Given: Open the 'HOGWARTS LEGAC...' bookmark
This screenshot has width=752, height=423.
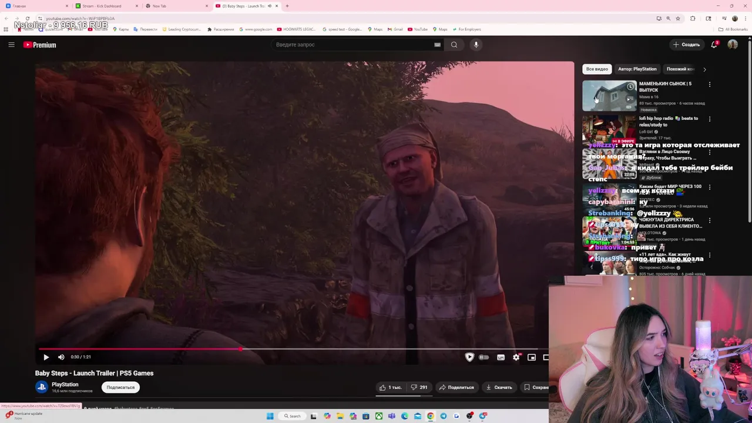Looking at the screenshot, I should pos(297,29).
